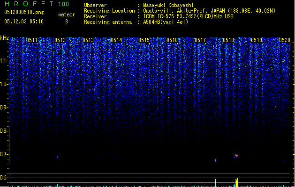The height and width of the screenshot is (187, 295).
Task: Select the file name 0512030510.png
Action: pyautogui.click(x=24, y=12)
